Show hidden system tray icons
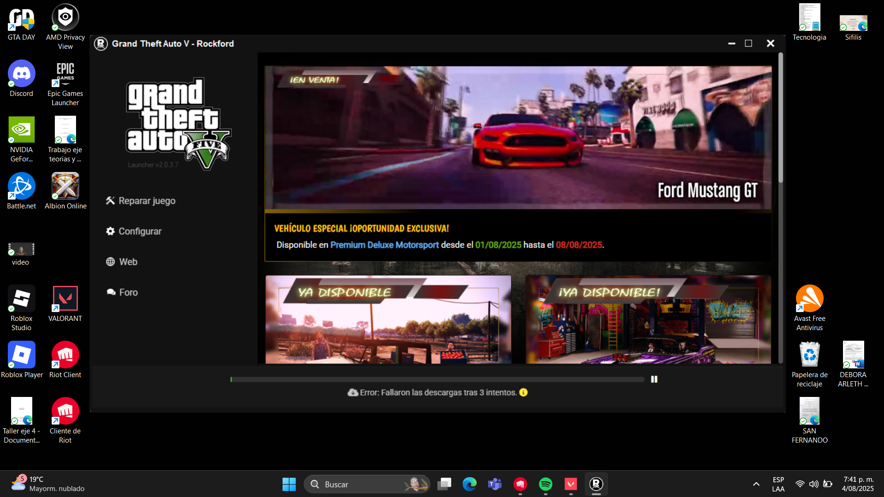The width and height of the screenshot is (884, 497). click(x=756, y=484)
